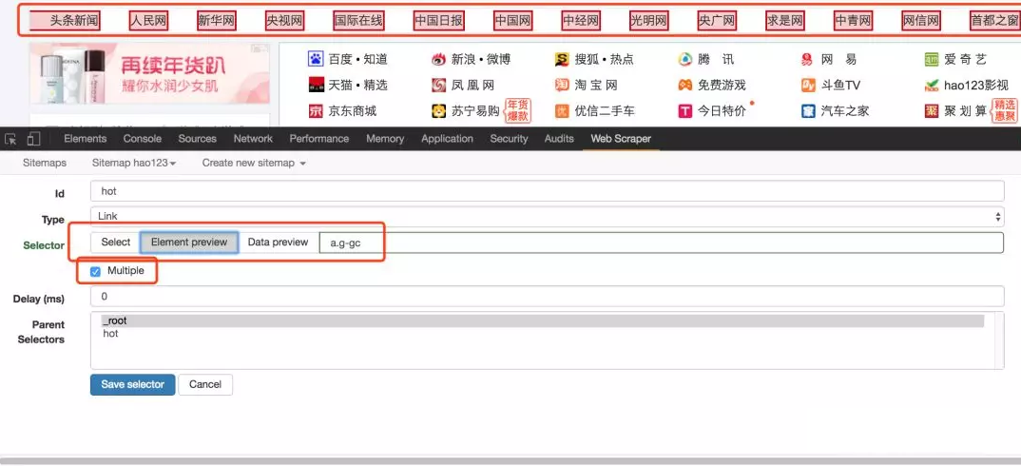1021x466 pixels.
Task: Click the Phoenix icon beside 凤凰网
Action: tap(439, 86)
